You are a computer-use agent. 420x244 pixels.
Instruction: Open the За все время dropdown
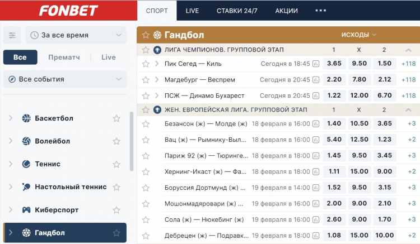pyautogui.click(x=76, y=35)
